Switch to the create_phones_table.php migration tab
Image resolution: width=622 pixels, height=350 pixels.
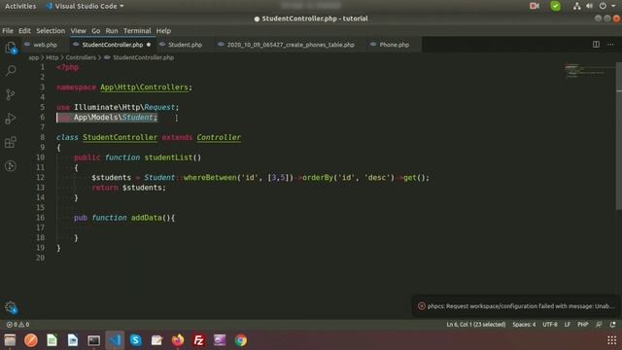291,45
